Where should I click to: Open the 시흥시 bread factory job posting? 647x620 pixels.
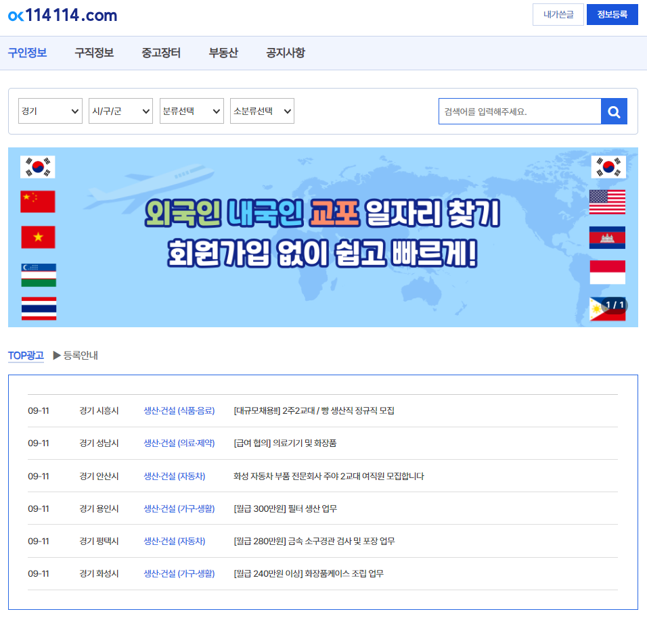click(x=315, y=410)
